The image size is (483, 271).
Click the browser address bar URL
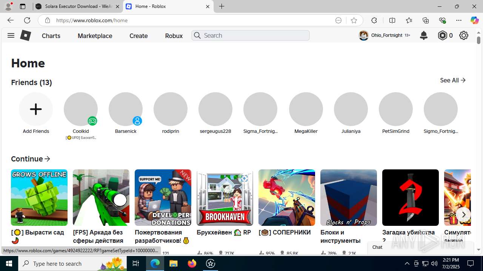tap(92, 20)
